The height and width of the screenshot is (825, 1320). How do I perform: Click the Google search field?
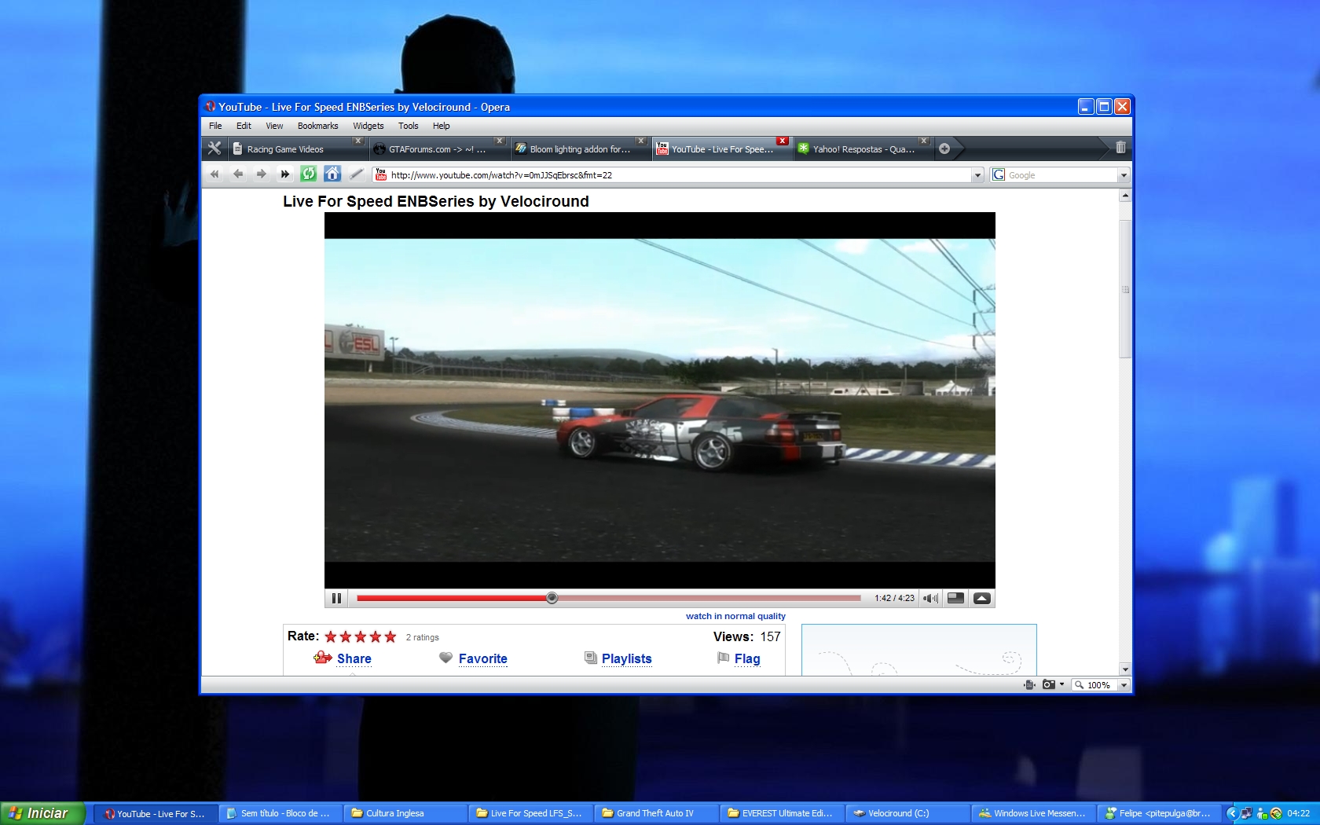[x=1061, y=175]
